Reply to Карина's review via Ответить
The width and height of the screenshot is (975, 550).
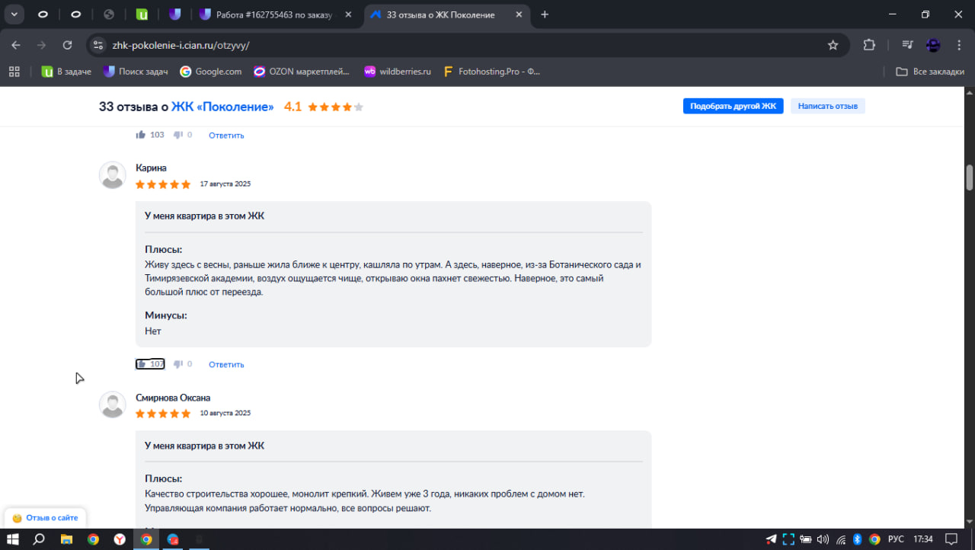click(226, 365)
